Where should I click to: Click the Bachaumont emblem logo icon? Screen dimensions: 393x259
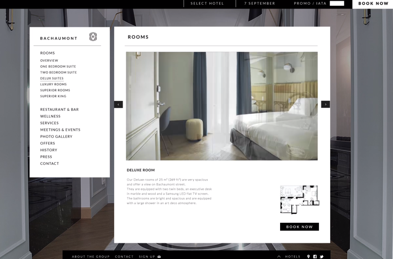coord(93,37)
